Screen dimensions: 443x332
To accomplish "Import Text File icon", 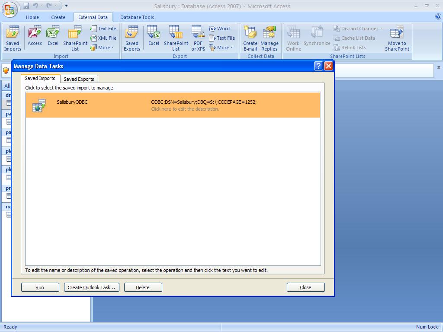I will tap(103, 29).
